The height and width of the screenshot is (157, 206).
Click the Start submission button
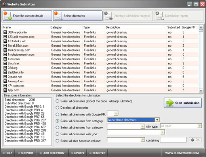pos(183,103)
